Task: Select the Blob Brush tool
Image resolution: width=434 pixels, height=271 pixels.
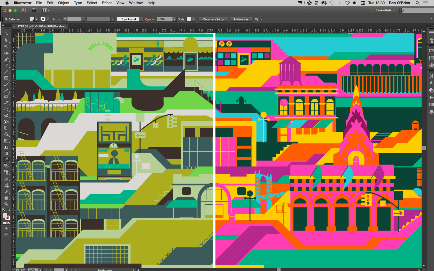Action: coord(6,97)
